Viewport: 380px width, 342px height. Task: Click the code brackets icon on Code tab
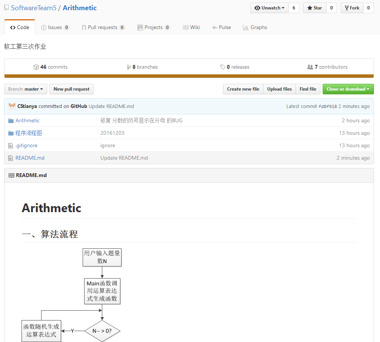(13, 28)
